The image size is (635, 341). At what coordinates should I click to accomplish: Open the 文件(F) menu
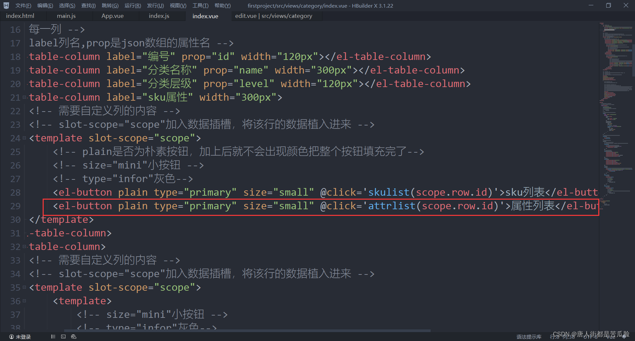click(x=23, y=6)
